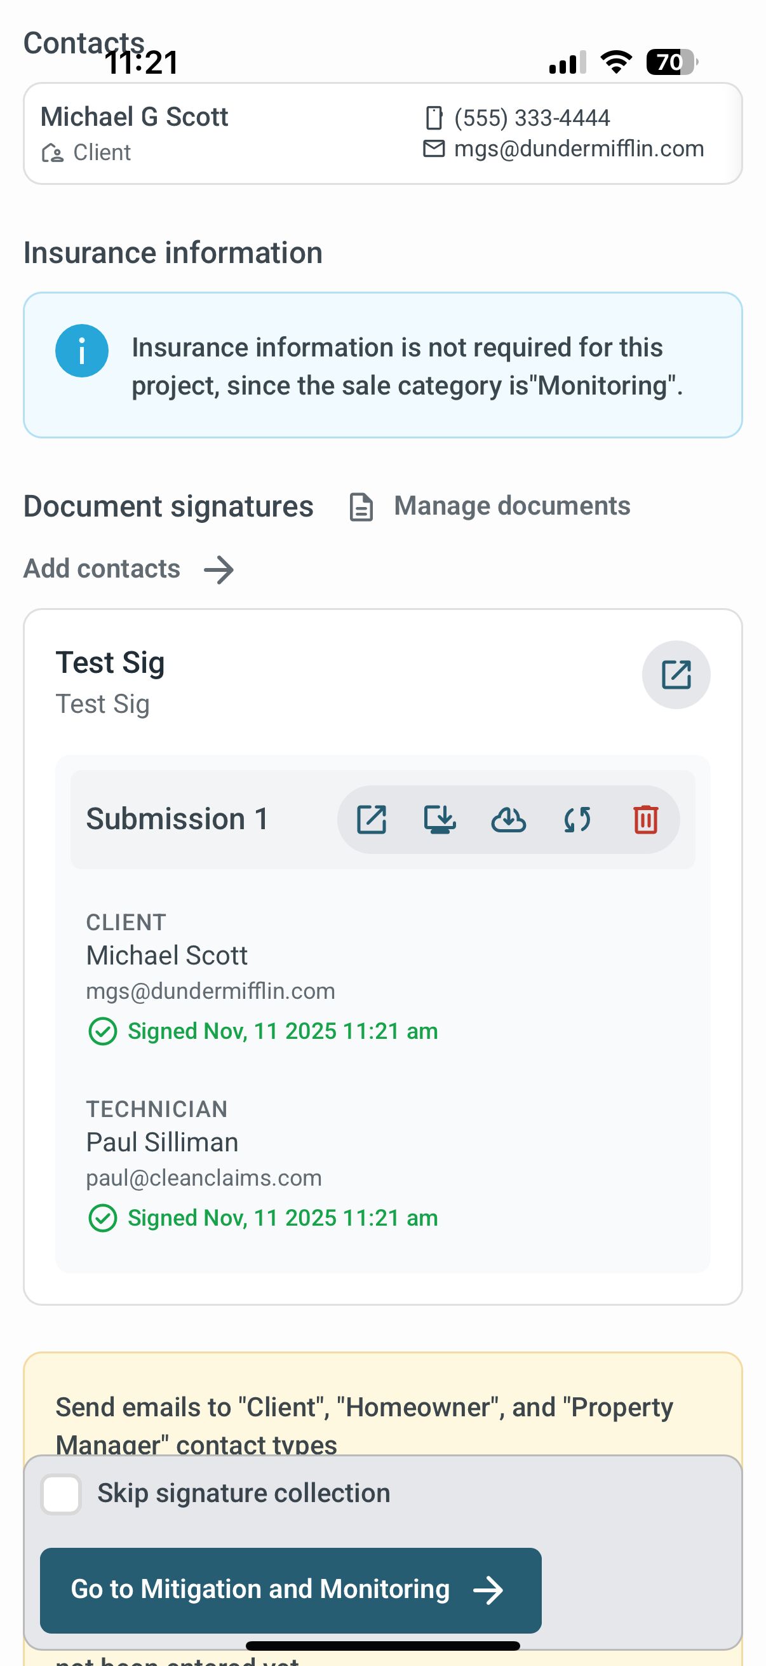Image resolution: width=766 pixels, height=1666 pixels.
Task: Tap the phone icon next to (555) 333-4444
Action: [x=434, y=118]
